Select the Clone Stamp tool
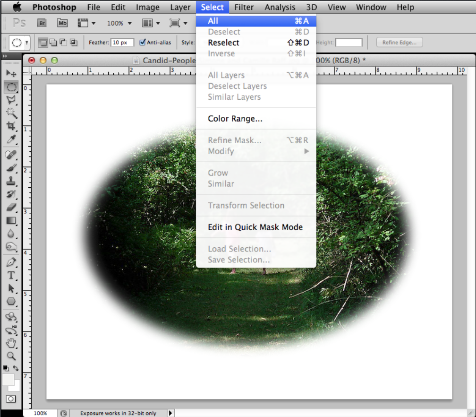Screen dimensions: 476x417 click(x=11, y=181)
